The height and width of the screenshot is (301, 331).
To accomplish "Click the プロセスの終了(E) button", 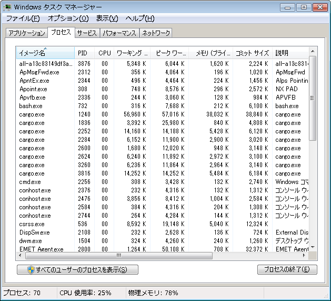I will tap(287, 269).
